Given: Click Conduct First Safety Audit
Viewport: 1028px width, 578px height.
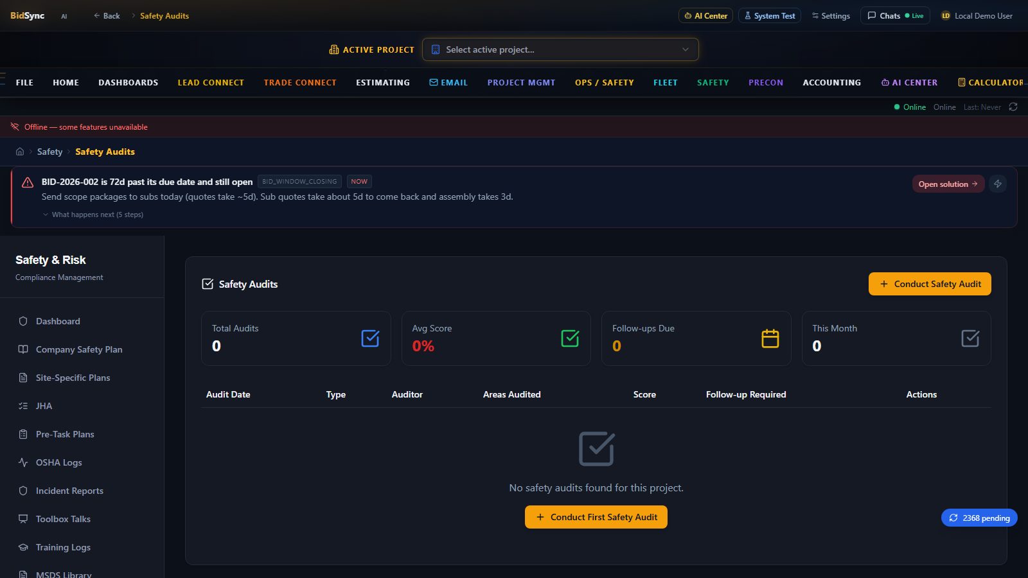Looking at the screenshot, I should click(596, 517).
